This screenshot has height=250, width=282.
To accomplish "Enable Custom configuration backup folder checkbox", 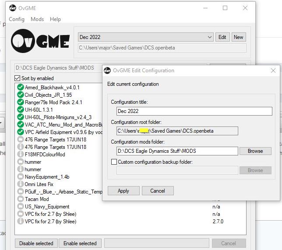I will (114, 162).
